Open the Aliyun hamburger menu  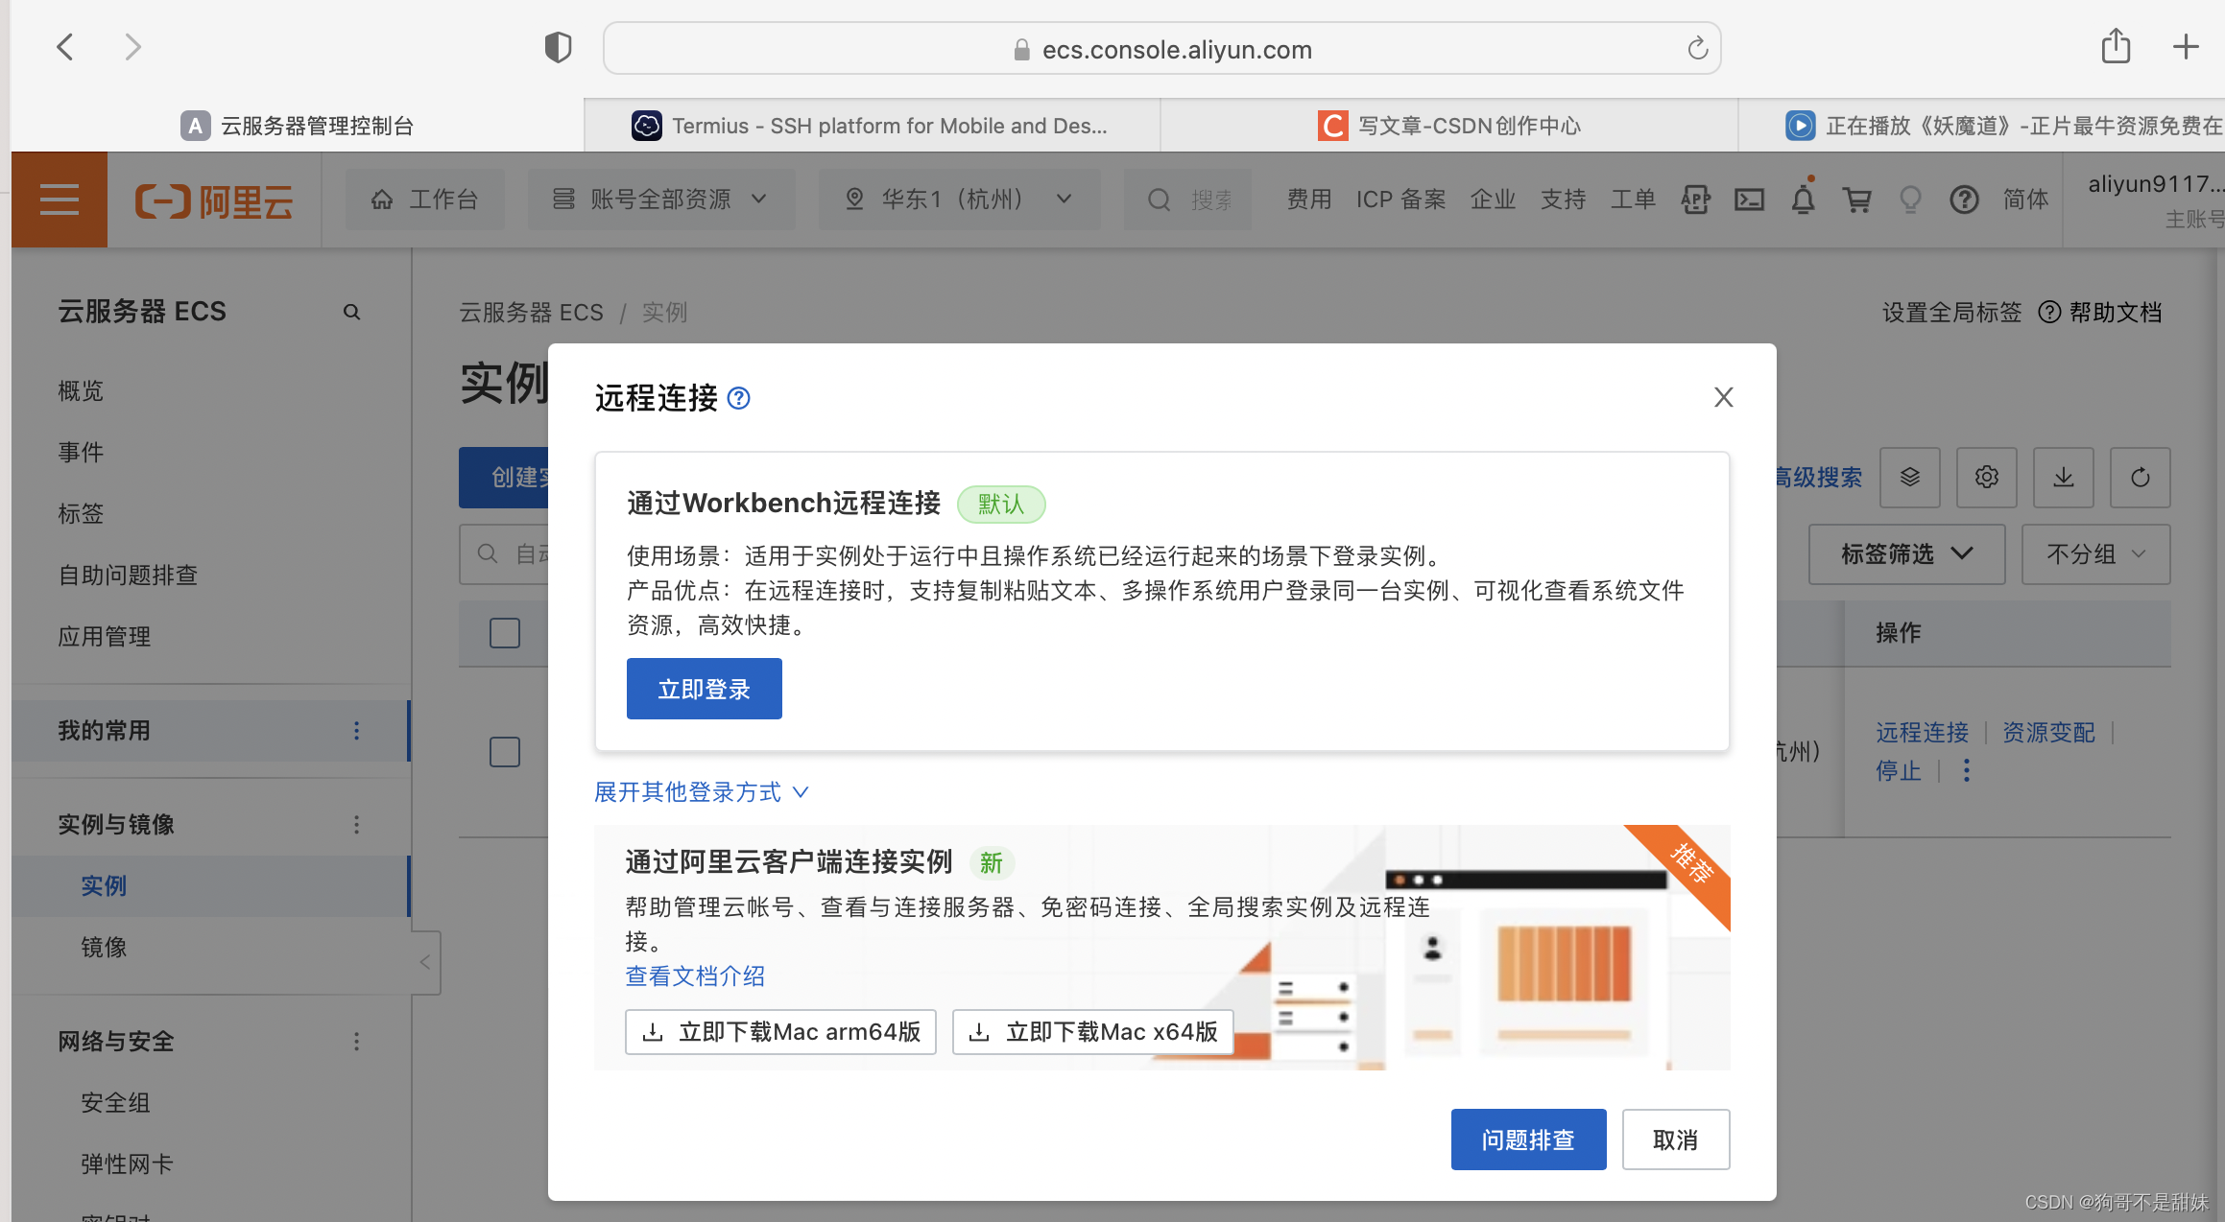click(x=60, y=200)
